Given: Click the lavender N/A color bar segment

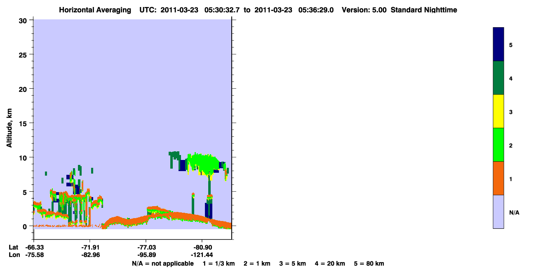Looking at the screenshot, I should 498,212.
